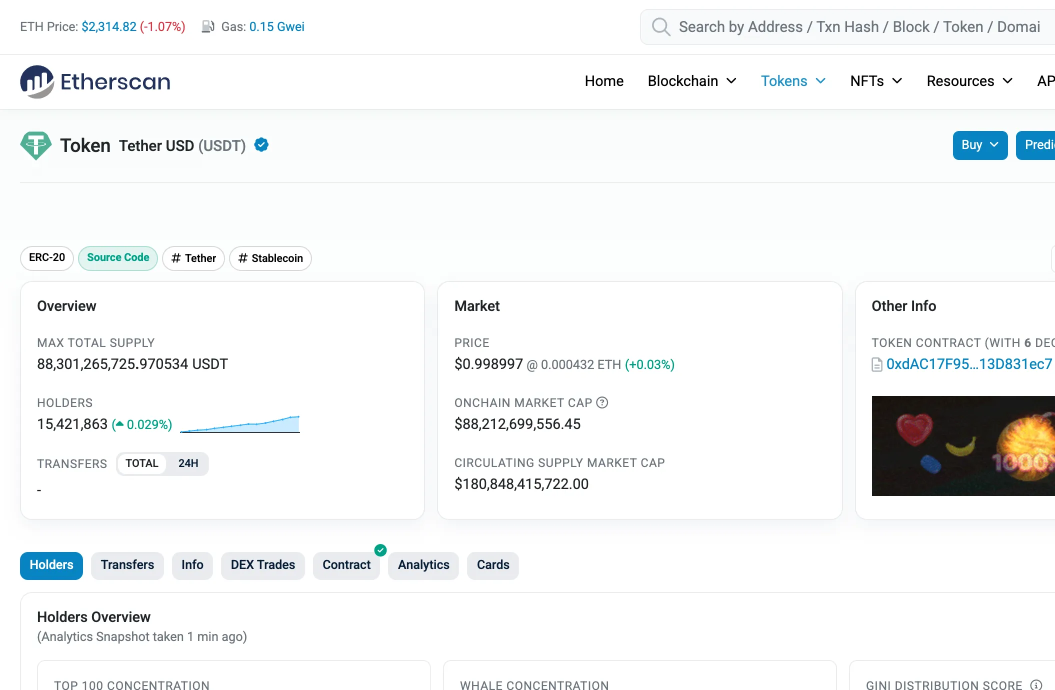Click the advertisement banner image
This screenshot has width=1055, height=690.
[x=963, y=446]
